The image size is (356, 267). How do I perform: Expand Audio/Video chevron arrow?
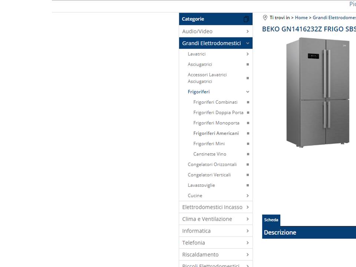pyautogui.click(x=248, y=32)
